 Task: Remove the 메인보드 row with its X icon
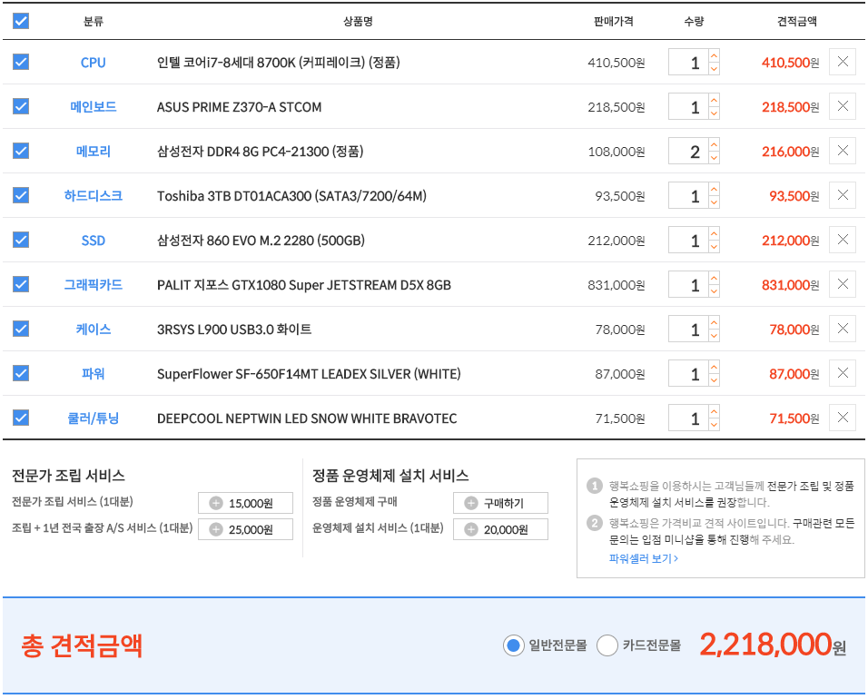(843, 106)
